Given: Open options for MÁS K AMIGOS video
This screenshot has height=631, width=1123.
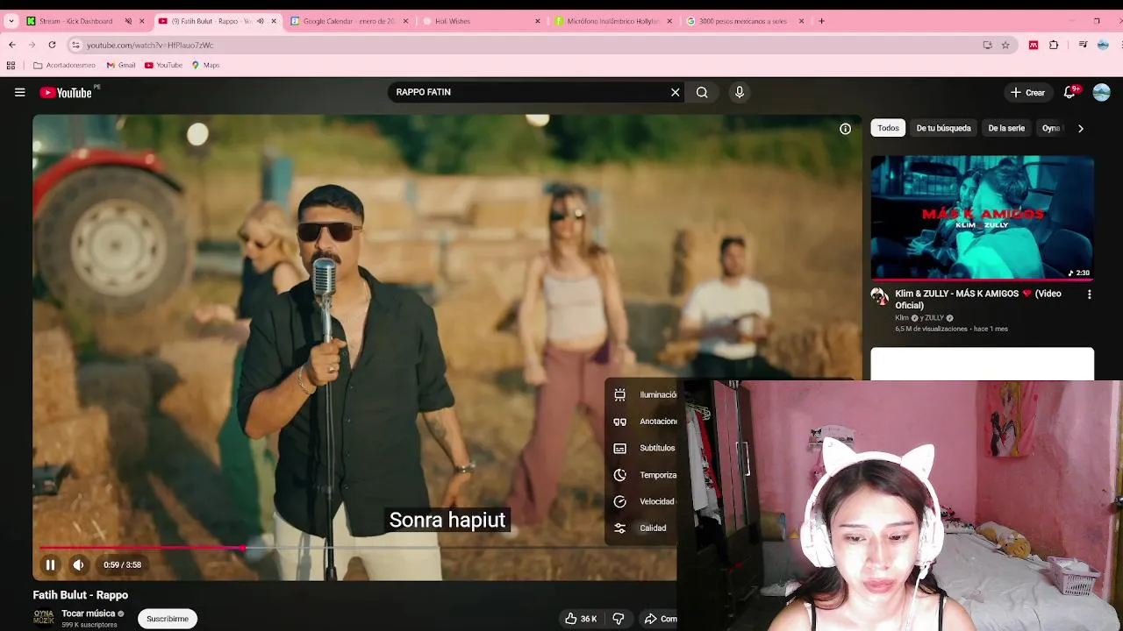Looking at the screenshot, I should 1089,295.
